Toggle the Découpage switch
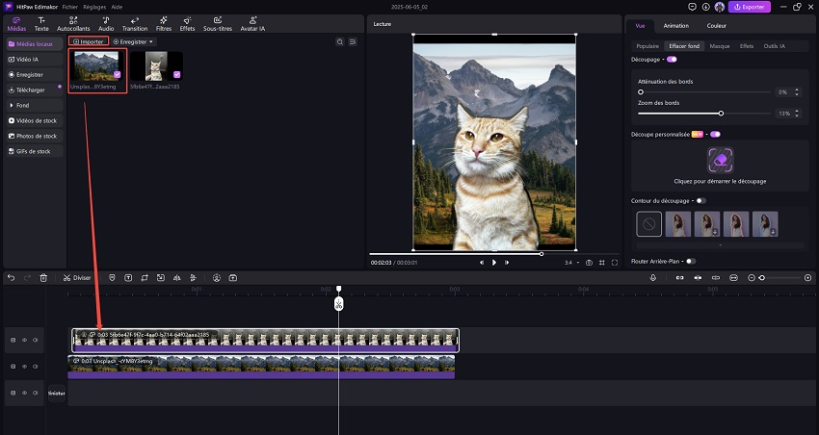The width and height of the screenshot is (819, 435). [672, 60]
